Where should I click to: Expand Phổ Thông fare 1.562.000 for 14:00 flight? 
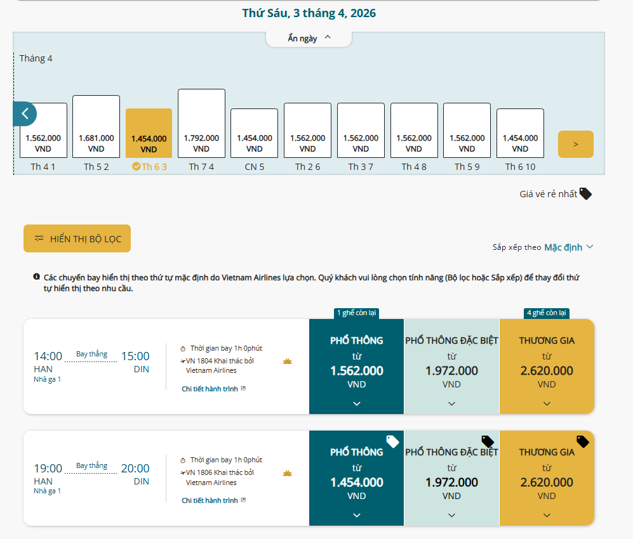(x=356, y=367)
